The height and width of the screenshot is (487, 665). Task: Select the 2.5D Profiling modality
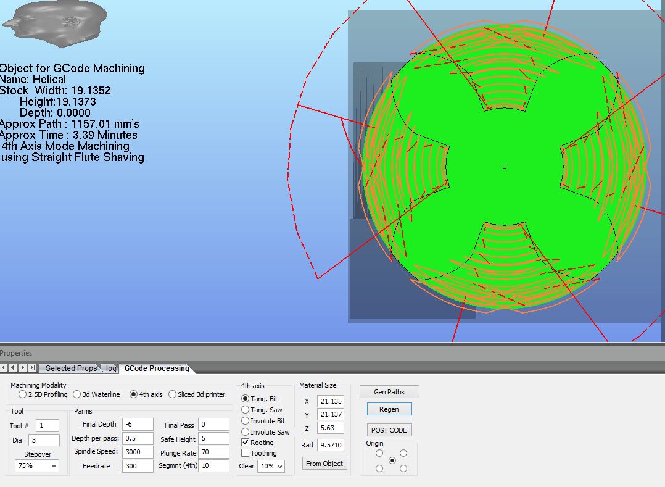[x=23, y=394]
